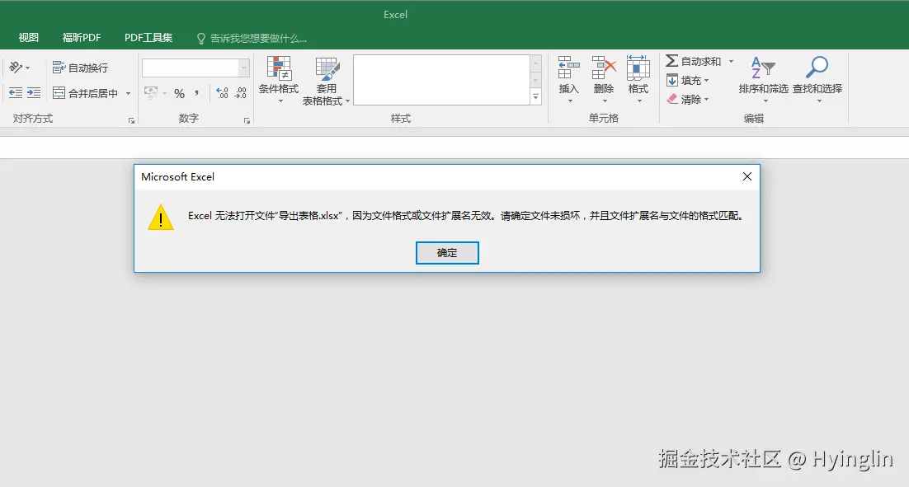Image resolution: width=909 pixels, height=487 pixels.
Task: Click Merge & Center (合并后居中)
Action: tap(85, 92)
